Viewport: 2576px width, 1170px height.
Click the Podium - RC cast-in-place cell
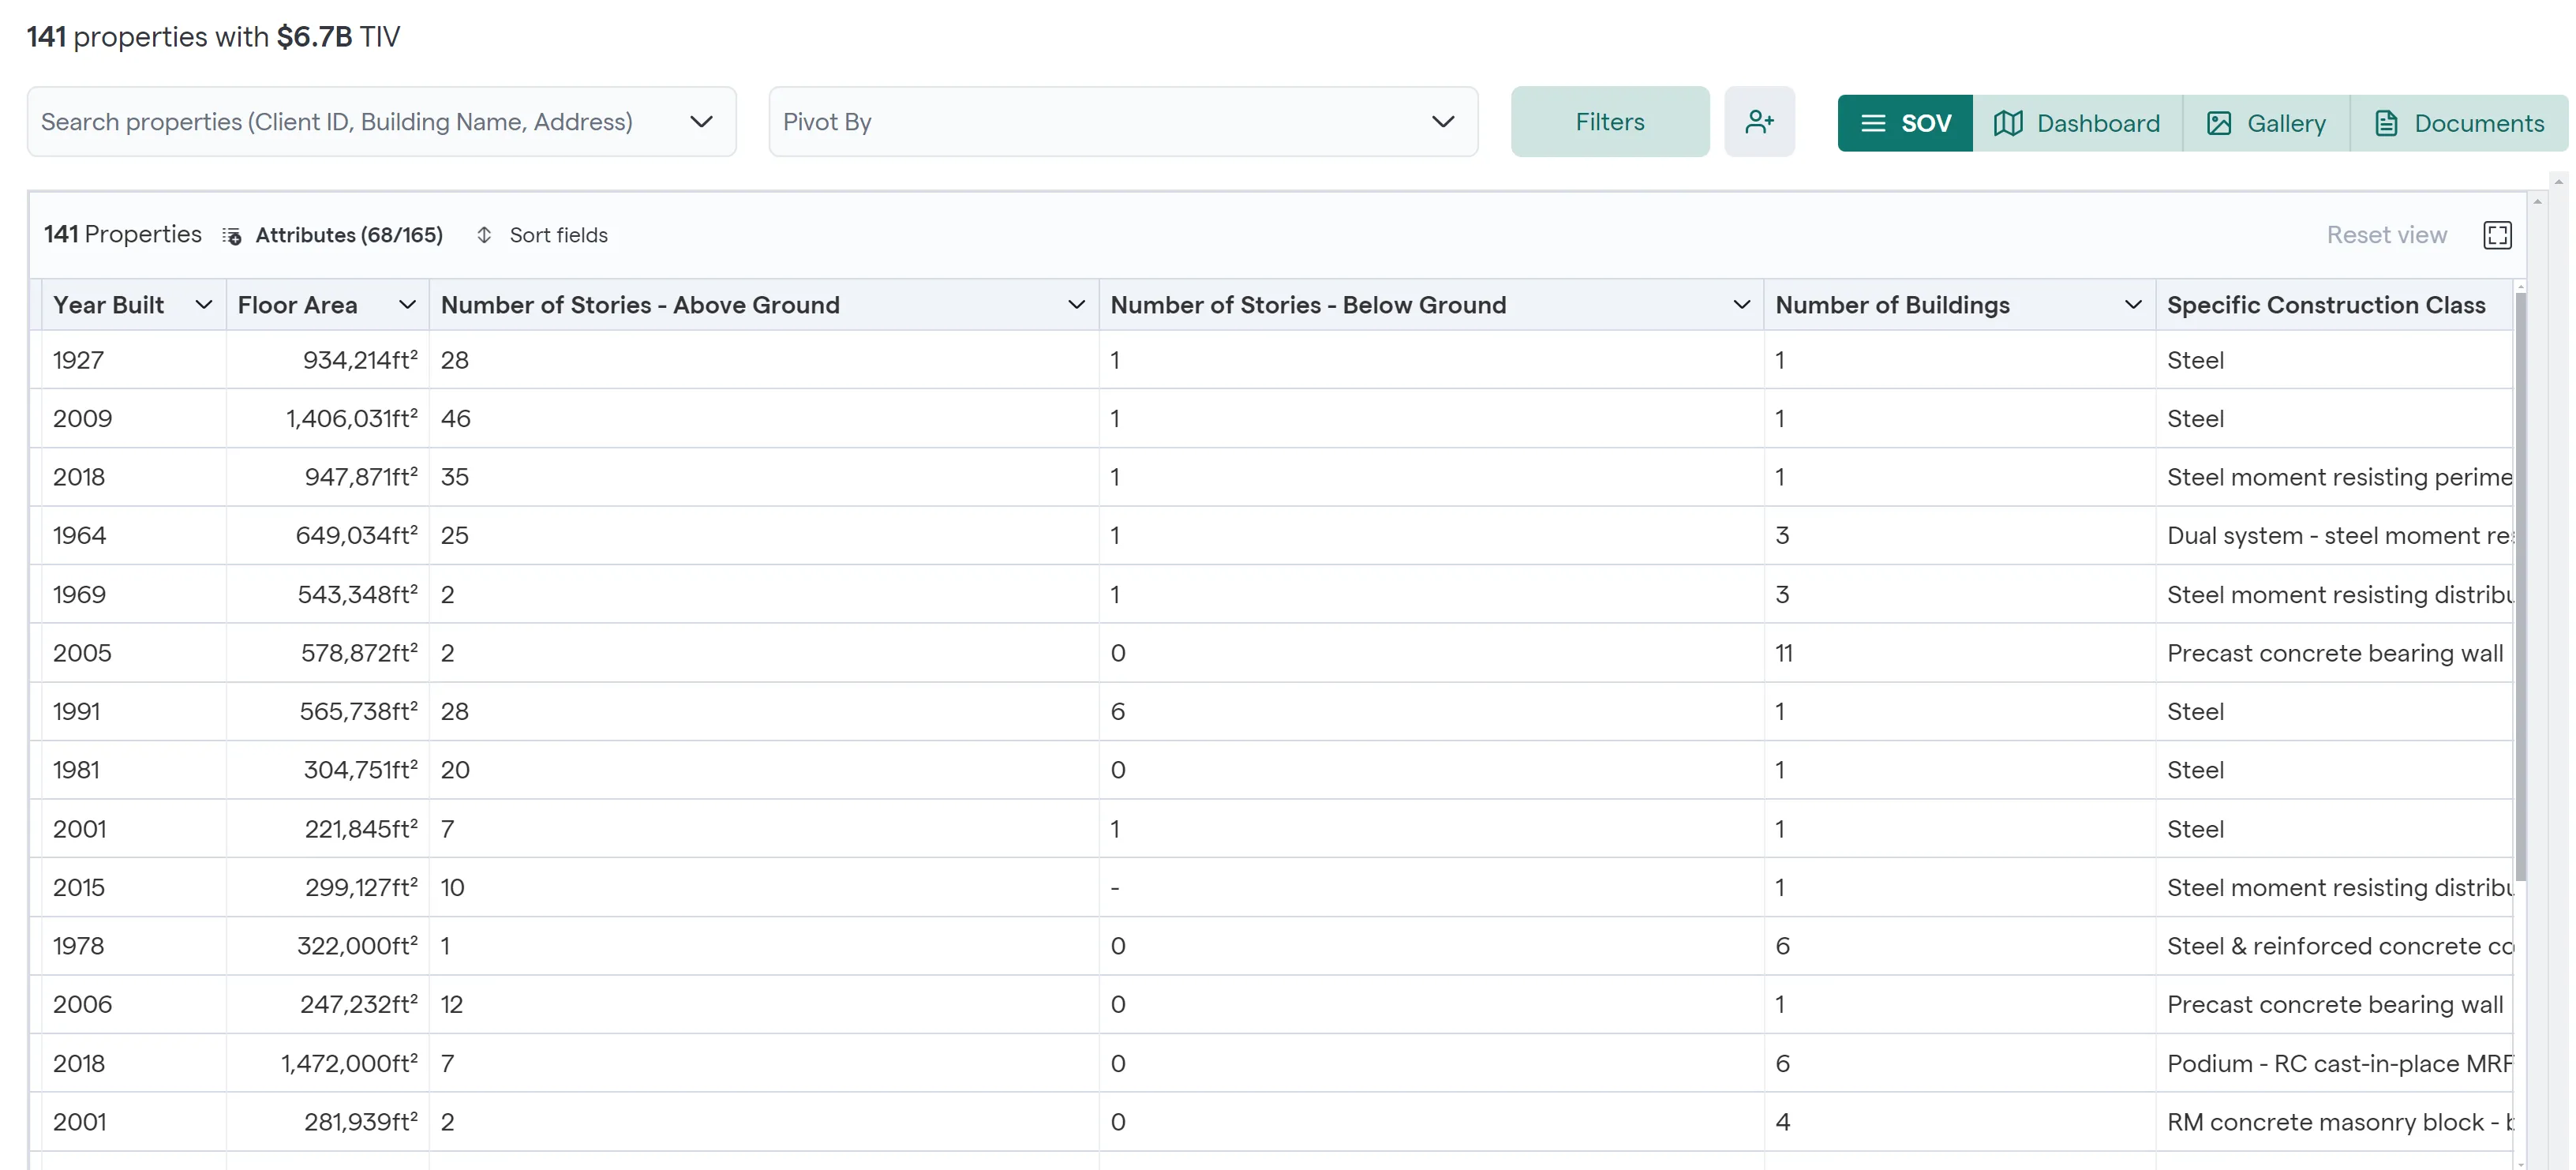click(x=2334, y=1063)
